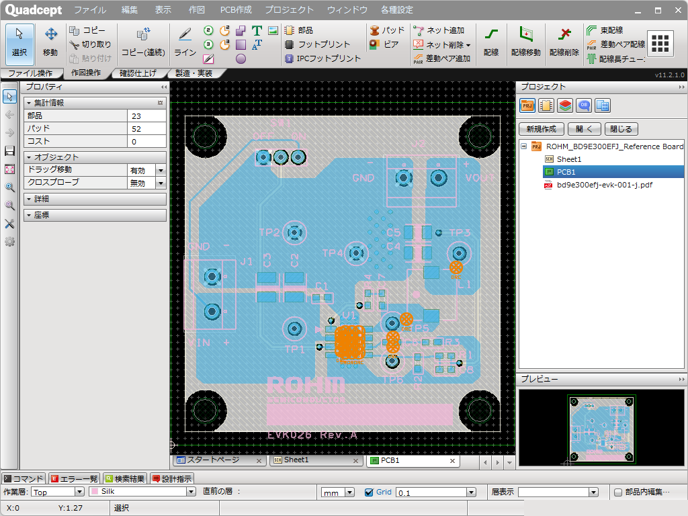Select the 選択 (select) tool in the ribbon

19,44
